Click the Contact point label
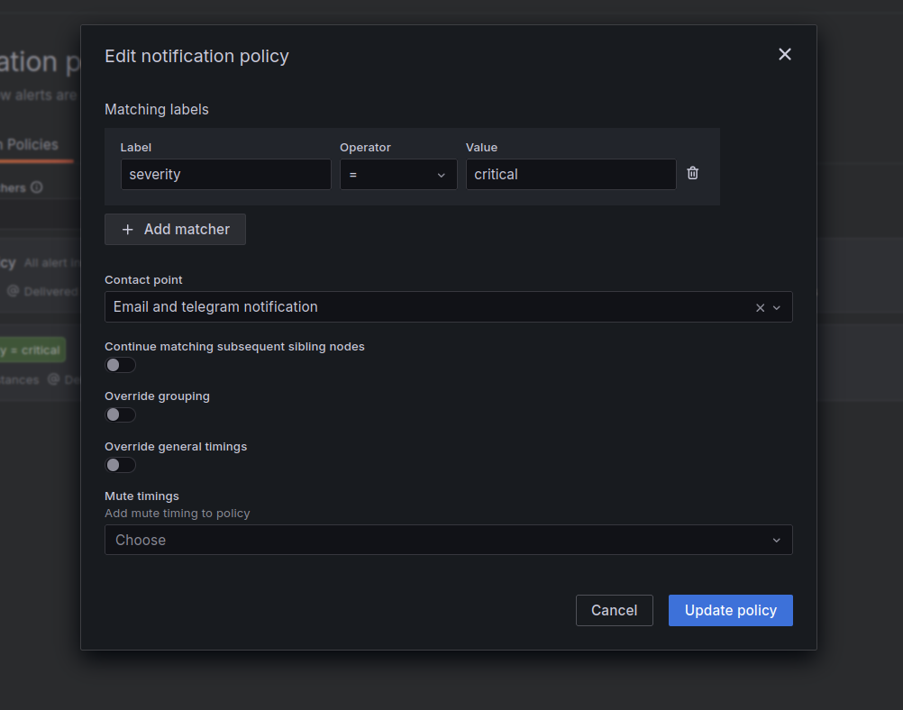The image size is (903, 710). pos(143,280)
